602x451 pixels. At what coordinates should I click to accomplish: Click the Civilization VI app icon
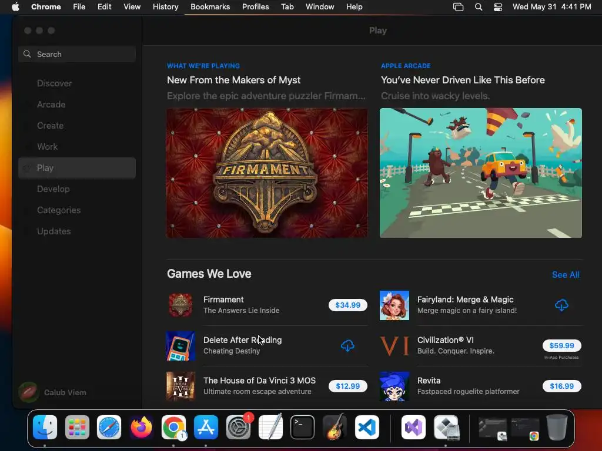click(394, 346)
